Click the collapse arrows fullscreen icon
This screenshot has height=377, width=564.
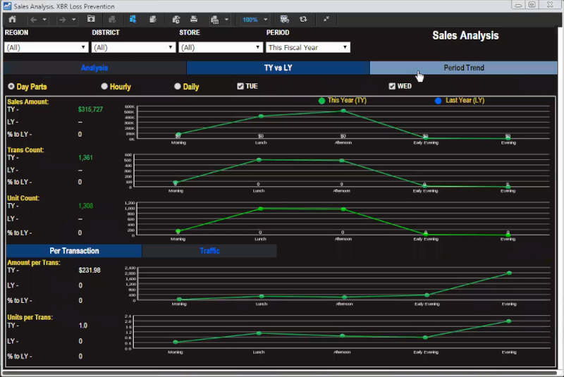tap(326, 20)
